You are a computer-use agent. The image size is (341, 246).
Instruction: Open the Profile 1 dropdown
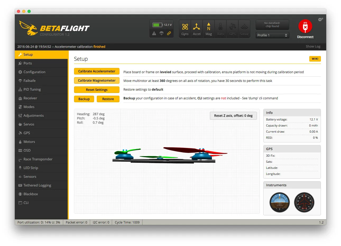click(272, 35)
